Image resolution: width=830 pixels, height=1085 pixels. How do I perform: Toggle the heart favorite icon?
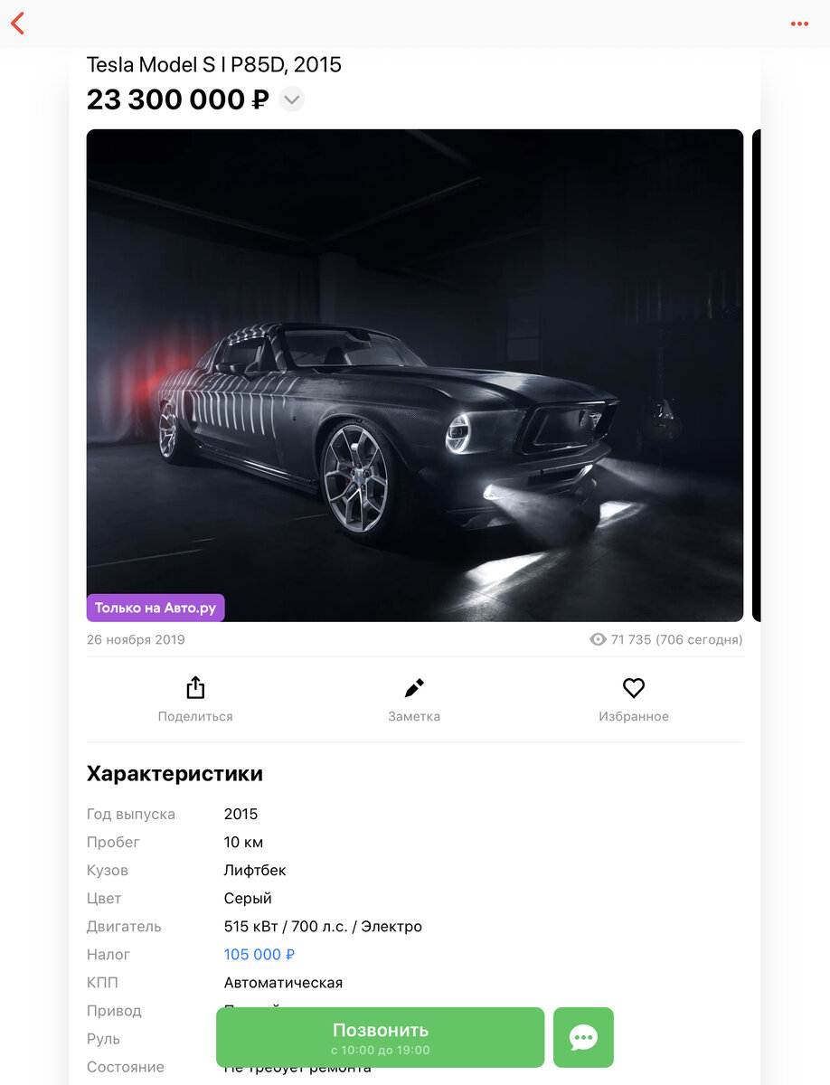pos(634,688)
